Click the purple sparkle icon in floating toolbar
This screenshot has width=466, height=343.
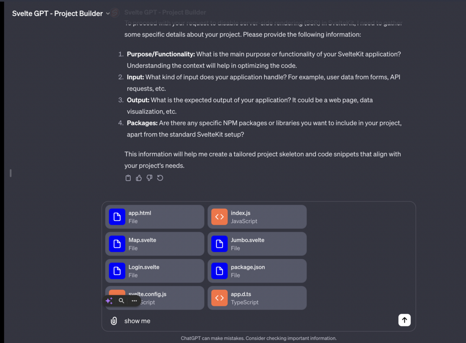(x=109, y=301)
